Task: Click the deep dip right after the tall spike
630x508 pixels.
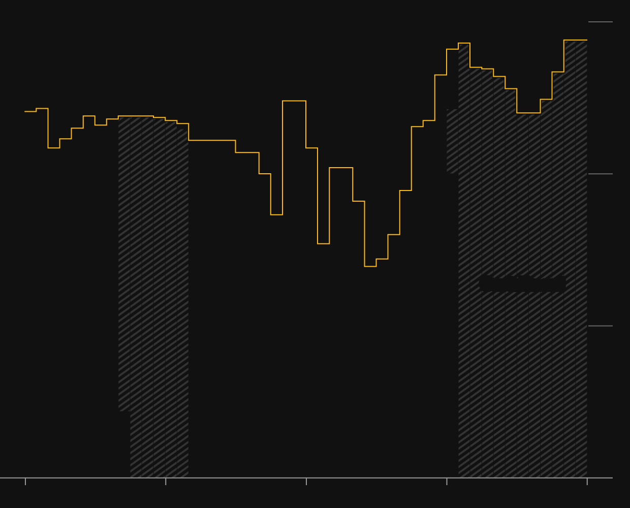Action: [x=323, y=243]
